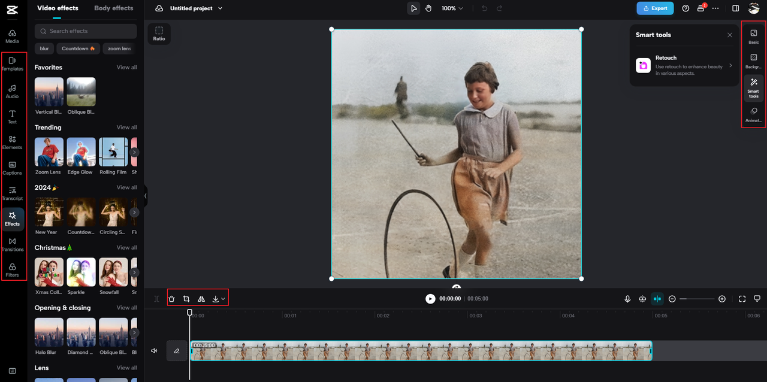The image size is (767, 382).
Task: Click the redo arrow
Action: 500,8
